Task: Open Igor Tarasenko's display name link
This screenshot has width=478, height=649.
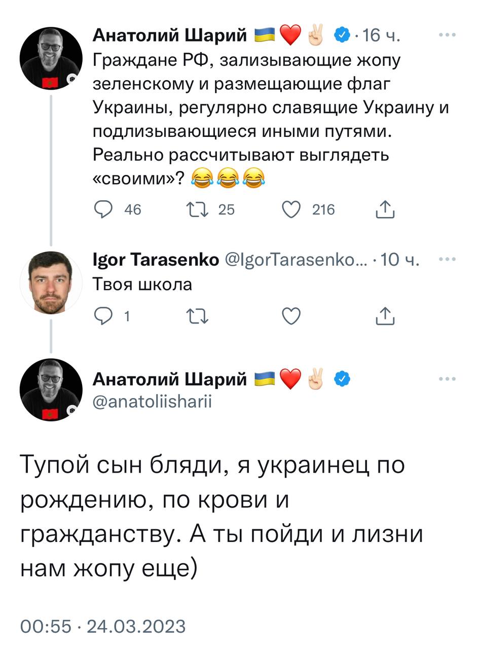Action: (x=156, y=260)
